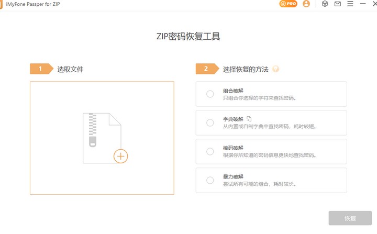Open the mail feedback envelope icon
The width and height of the screenshot is (377, 234).
click(338, 4)
